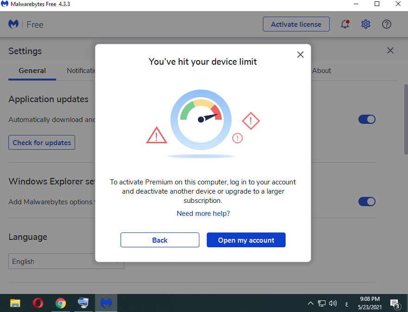Viewport: 408px width, 312px height.
Task: Toggle Windows Explorer context menu switch
Action: [x=367, y=202]
